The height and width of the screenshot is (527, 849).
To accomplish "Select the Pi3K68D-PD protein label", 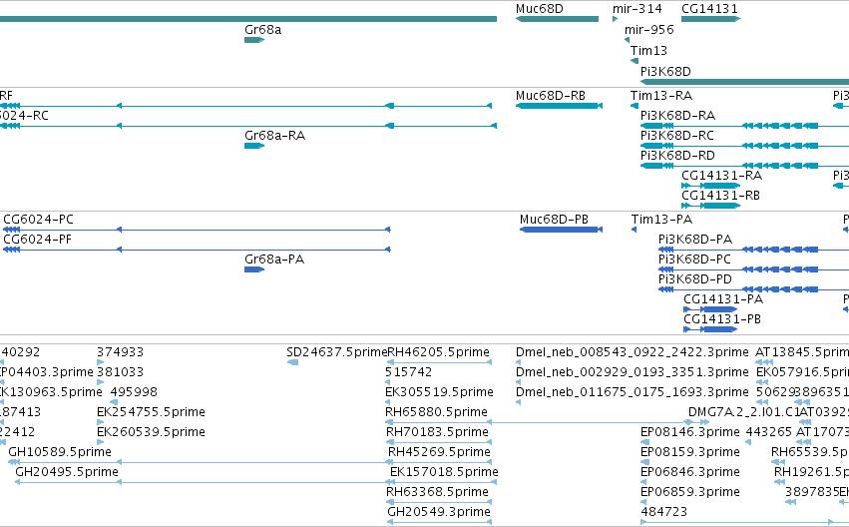I will 695,280.
